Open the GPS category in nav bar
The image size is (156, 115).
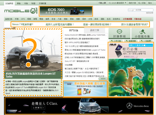23,19
